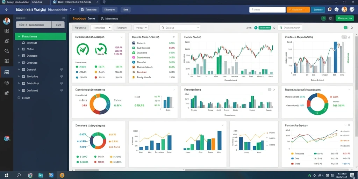Viewport: 358px width, 179px height.
Task: Expand the tree row with the globe icon
Action: [x=19, y=63]
